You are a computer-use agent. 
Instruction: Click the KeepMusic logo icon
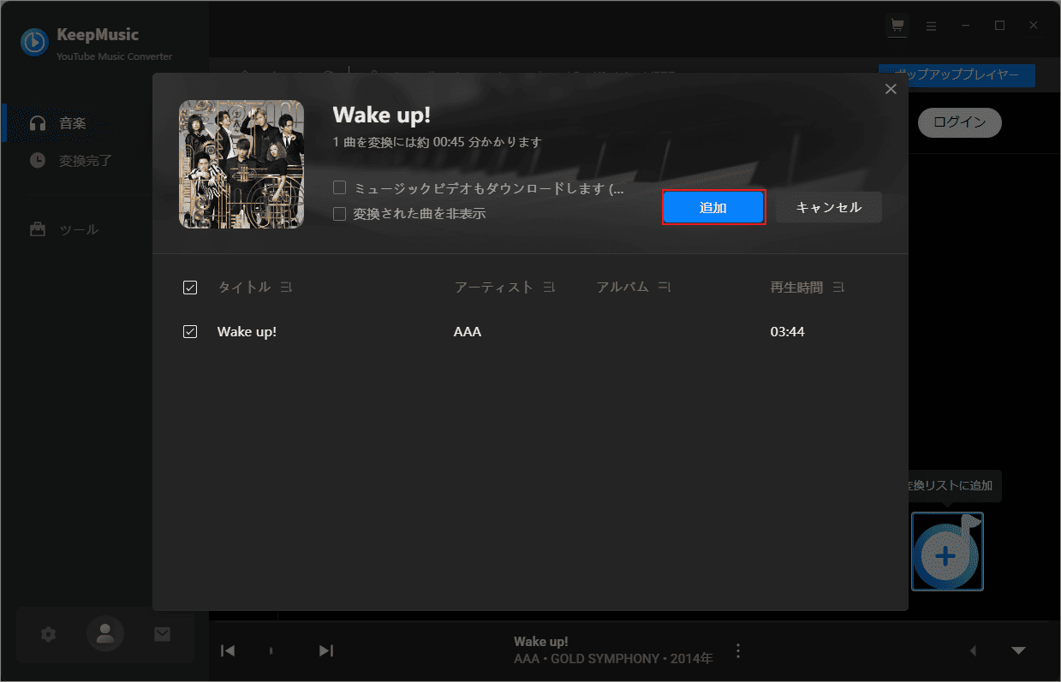[x=34, y=43]
